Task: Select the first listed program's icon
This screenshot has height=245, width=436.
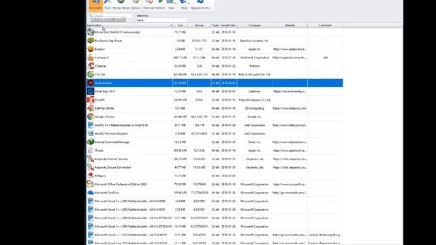Action: point(91,32)
